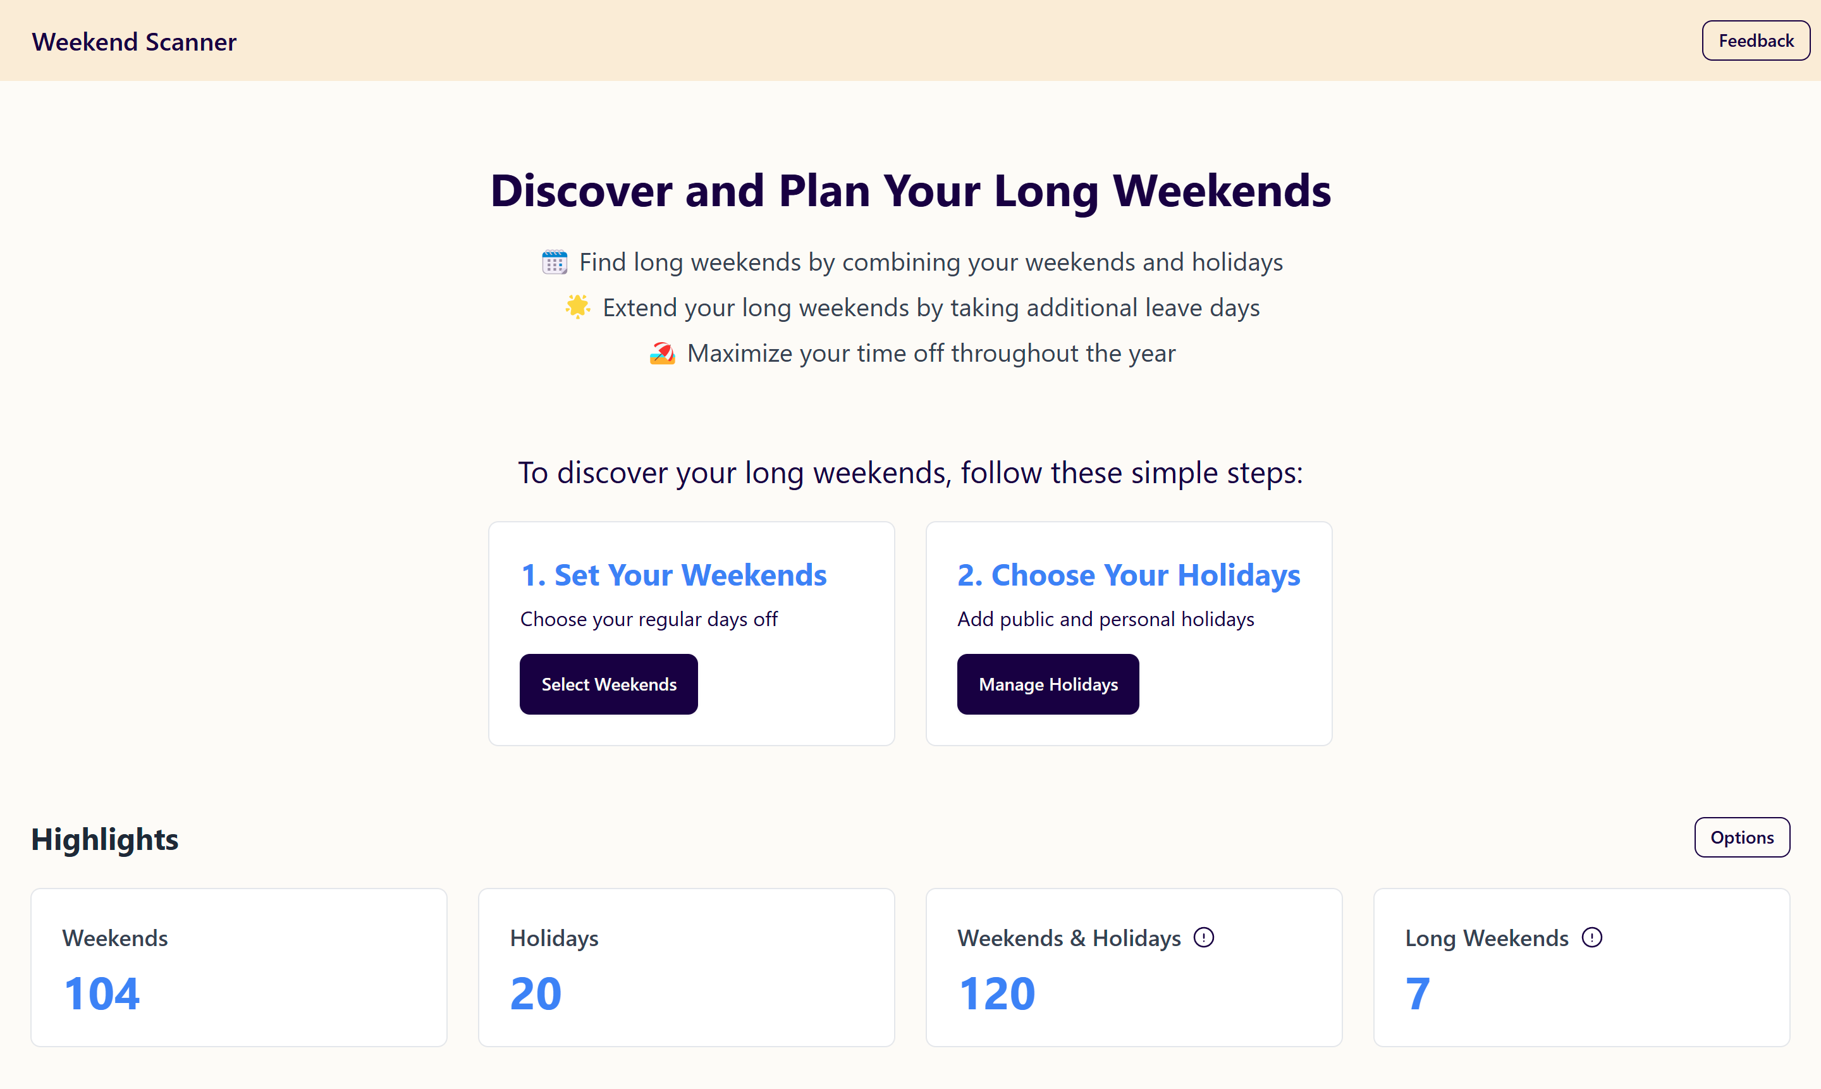Click the Highlights section heading

click(105, 839)
